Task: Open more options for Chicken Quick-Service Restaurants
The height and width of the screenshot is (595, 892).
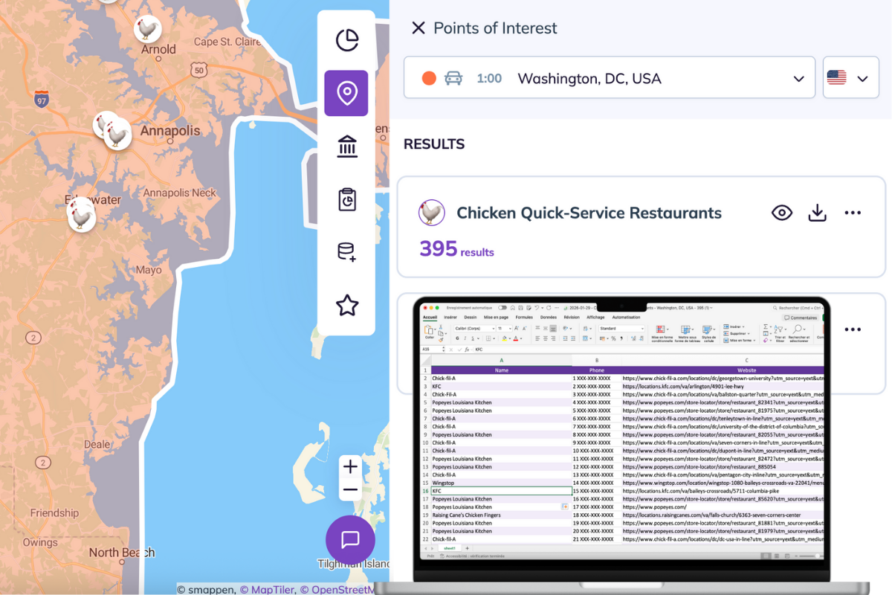Action: click(x=853, y=213)
